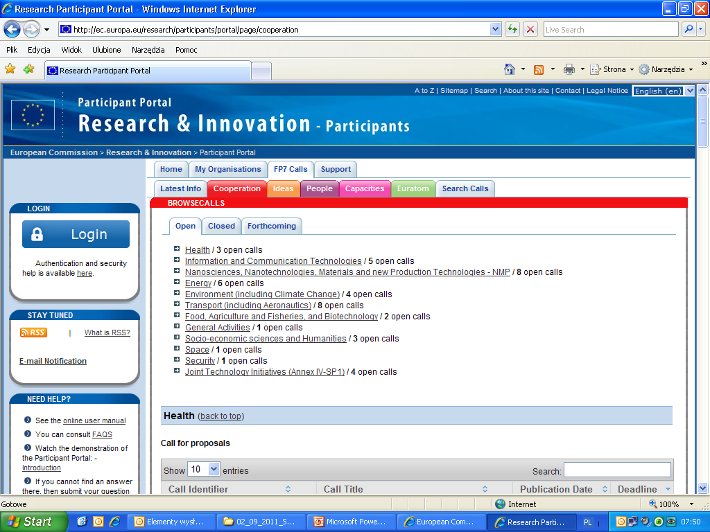Click the Windows Start button
The height and width of the screenshot is (532, 710).
(x=33, y=522)
